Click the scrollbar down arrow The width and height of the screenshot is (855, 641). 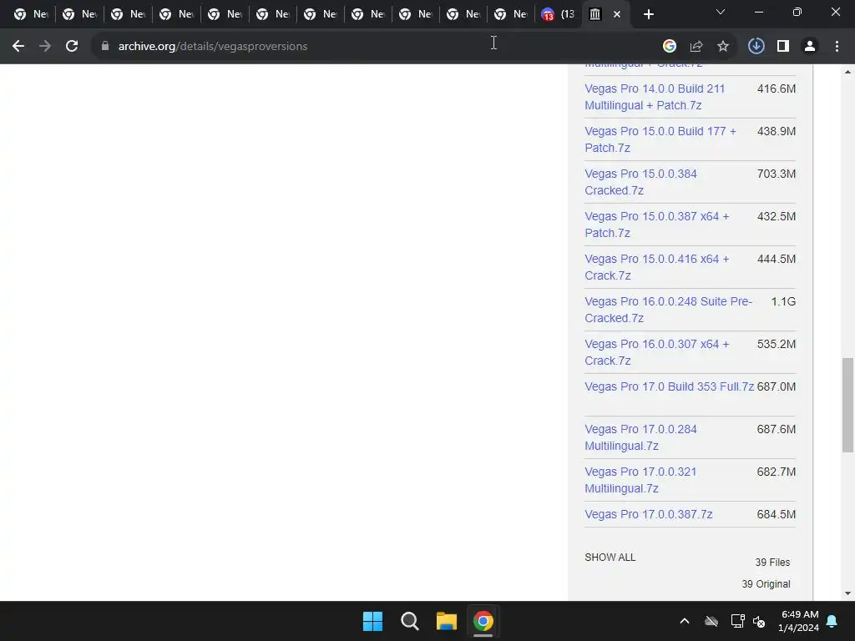pos(847,593)
